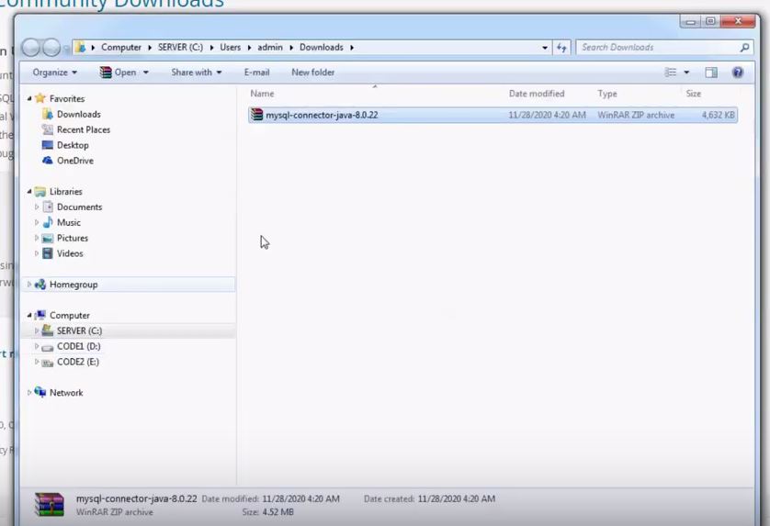The image size is (770, 526).
Task: Click Computer in the address breadcrumb
Action: click(120, 48)
